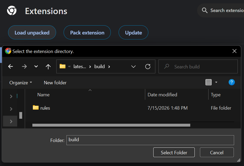Confirm with Select Folder button

point(174,152)
